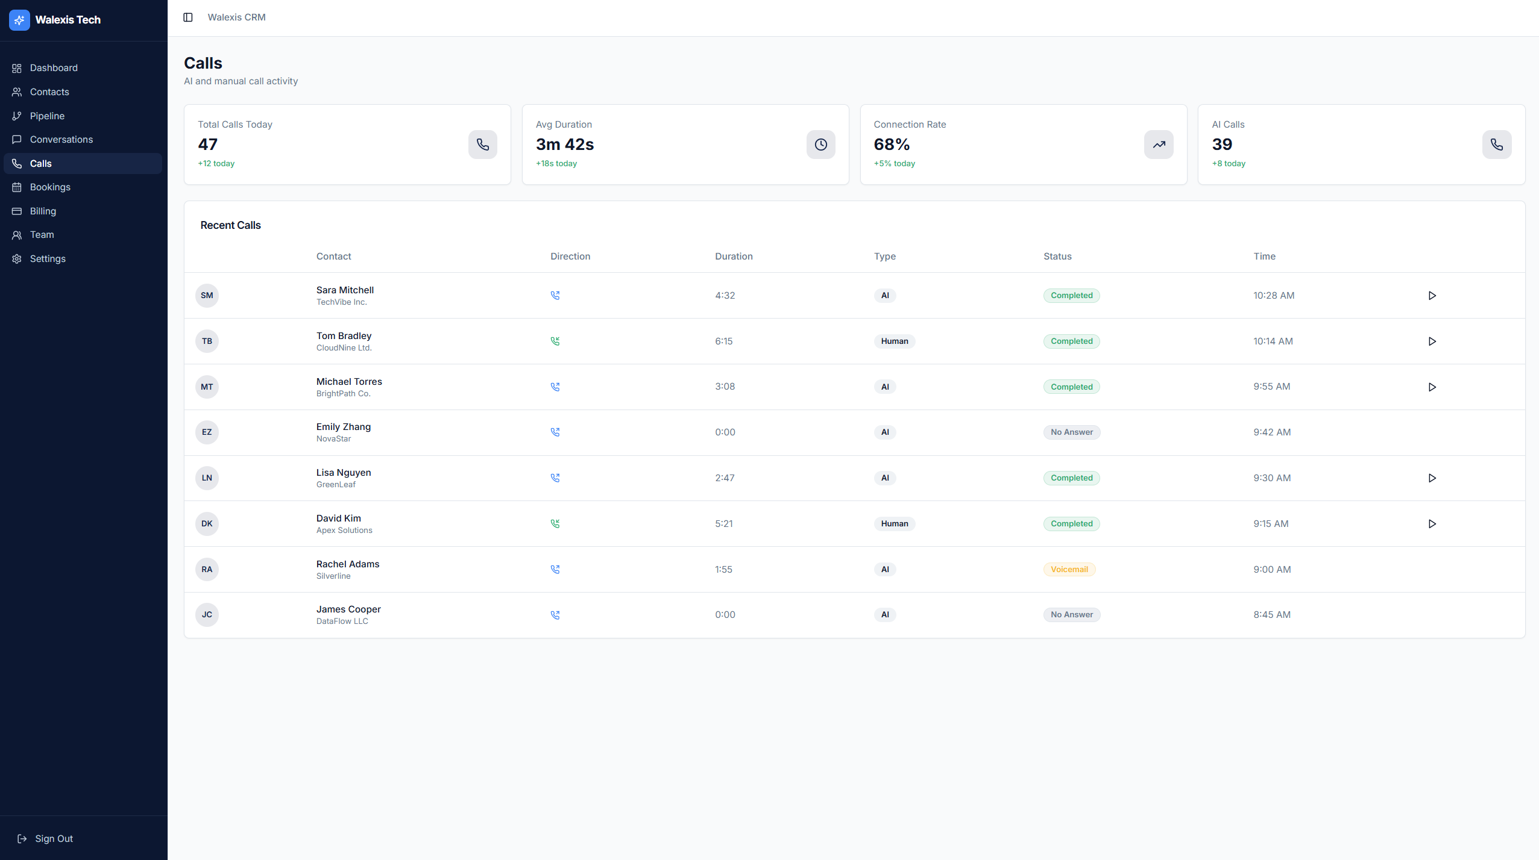Sign out of Walexis Tech

pyautogui.click(x=53, y=838)
